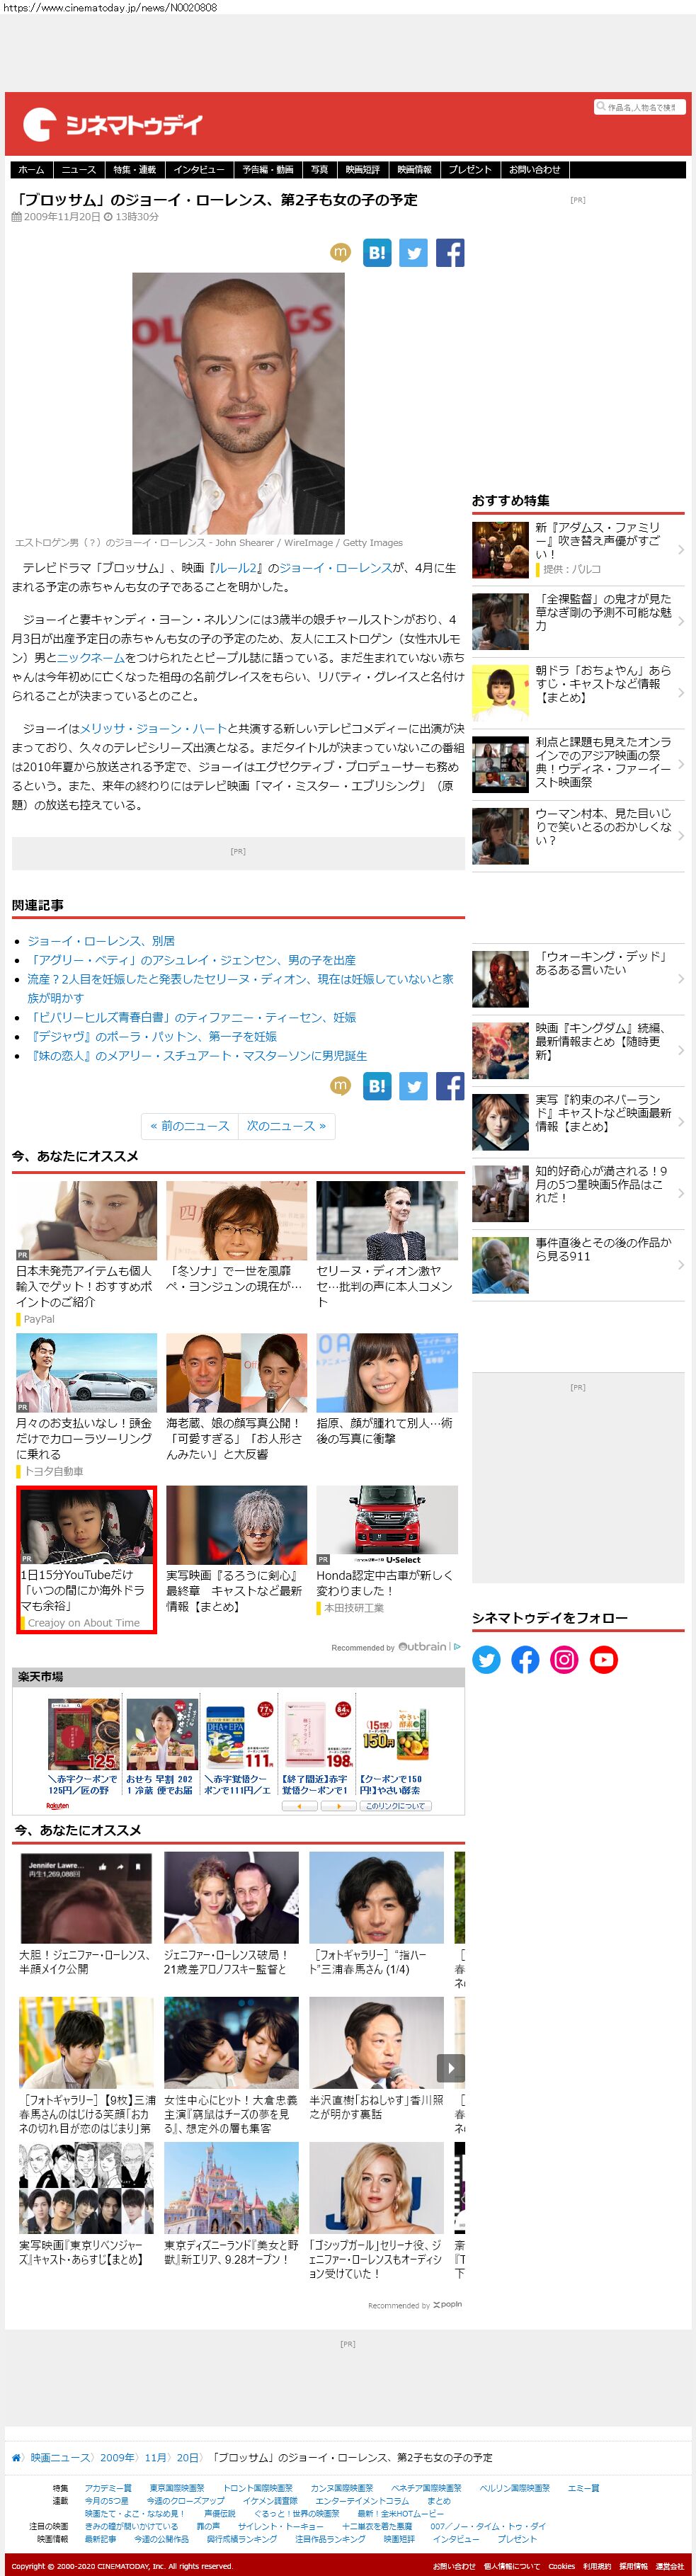The height and width of the screenshot is (2576, 696).
Task: Click the Cinema Today logo in header
Action: 112,124
